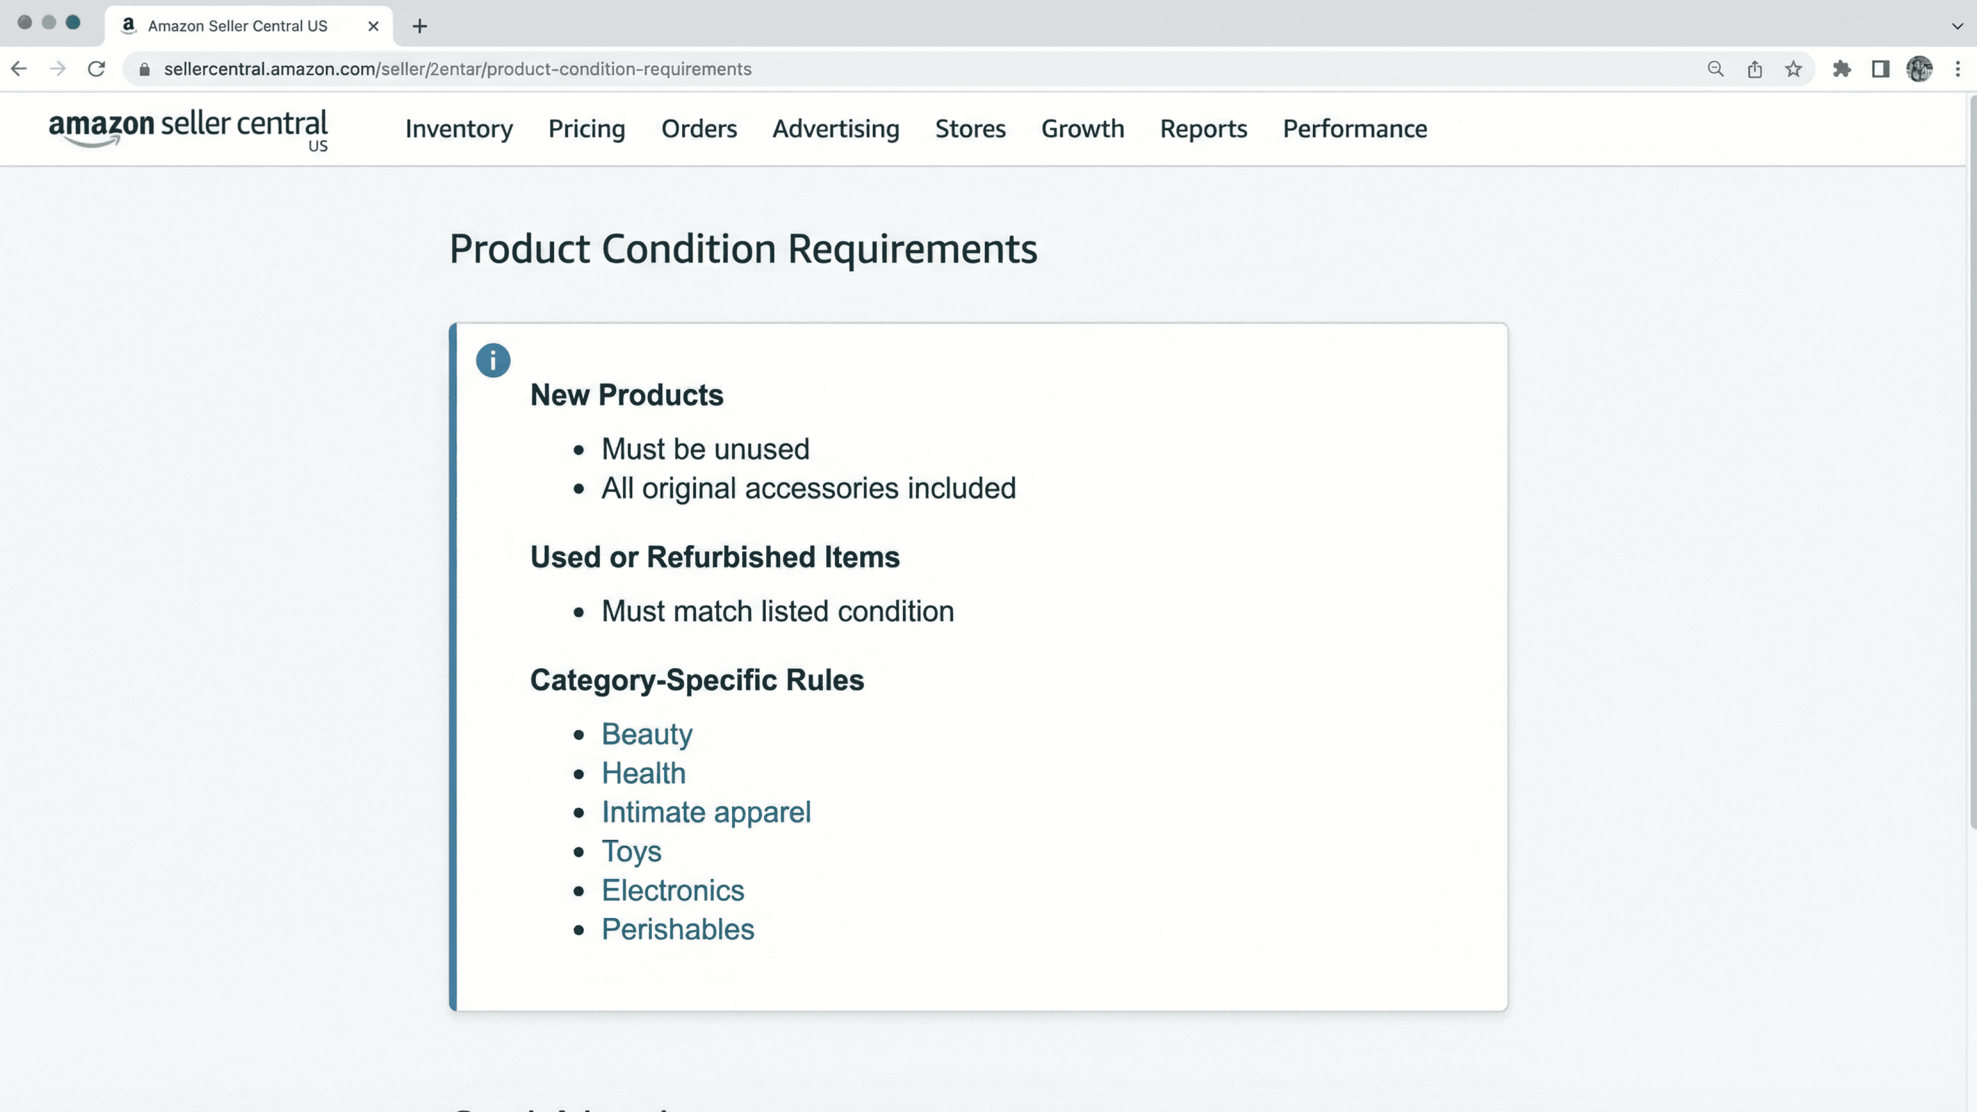The width and height of the screenshot is (1977, 1112).
Task: Bookmark page with the star icon
Action: click(1793, 69)
